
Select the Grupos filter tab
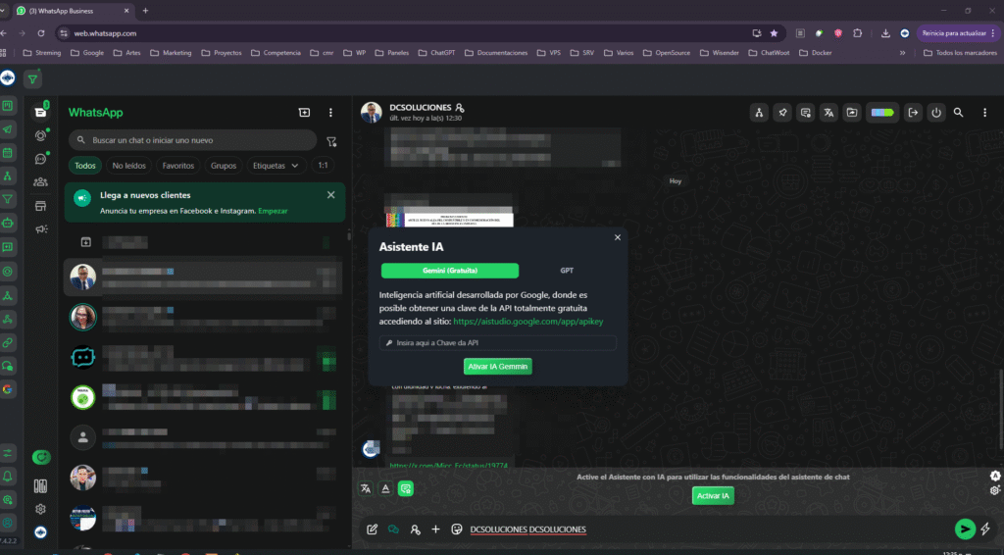224,166
